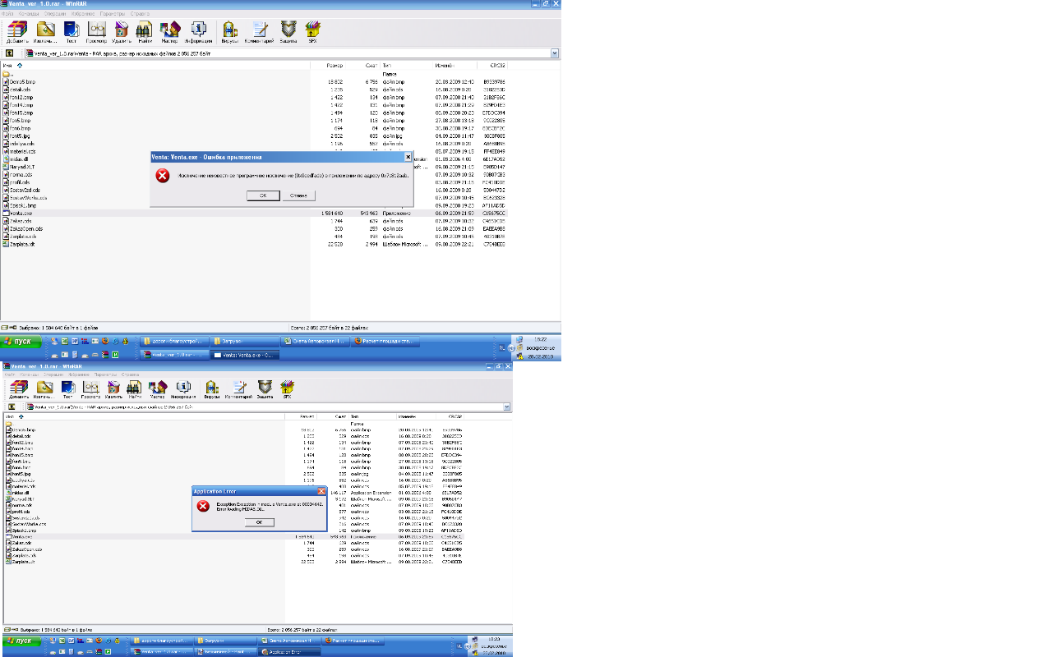Click the Удалить (Delete) icon in upper WinRAR window

pyautogui.click(x=121, y=32)
